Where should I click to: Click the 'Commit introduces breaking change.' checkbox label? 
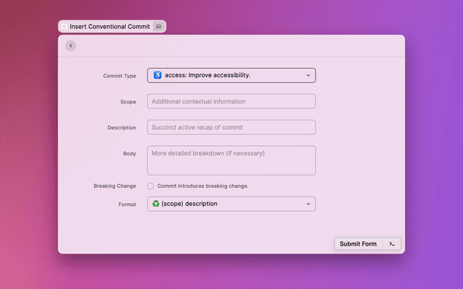(x=203, y=186)
